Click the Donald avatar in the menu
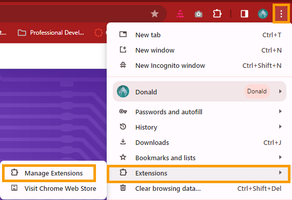The width and height of the screenshot is (292, 200). tap(123, 91)
